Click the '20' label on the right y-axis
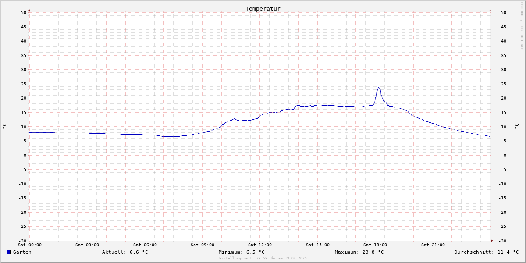526x263 pixels. click(x=503, y=98)
